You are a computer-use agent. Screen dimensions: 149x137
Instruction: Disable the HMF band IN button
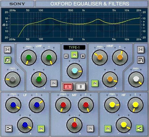(x=95, y=83)
